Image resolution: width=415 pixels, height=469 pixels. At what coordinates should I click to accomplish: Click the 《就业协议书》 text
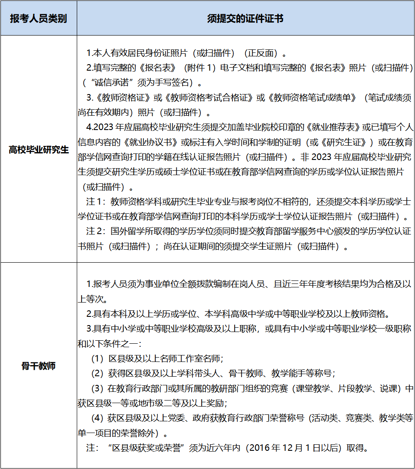148,142
